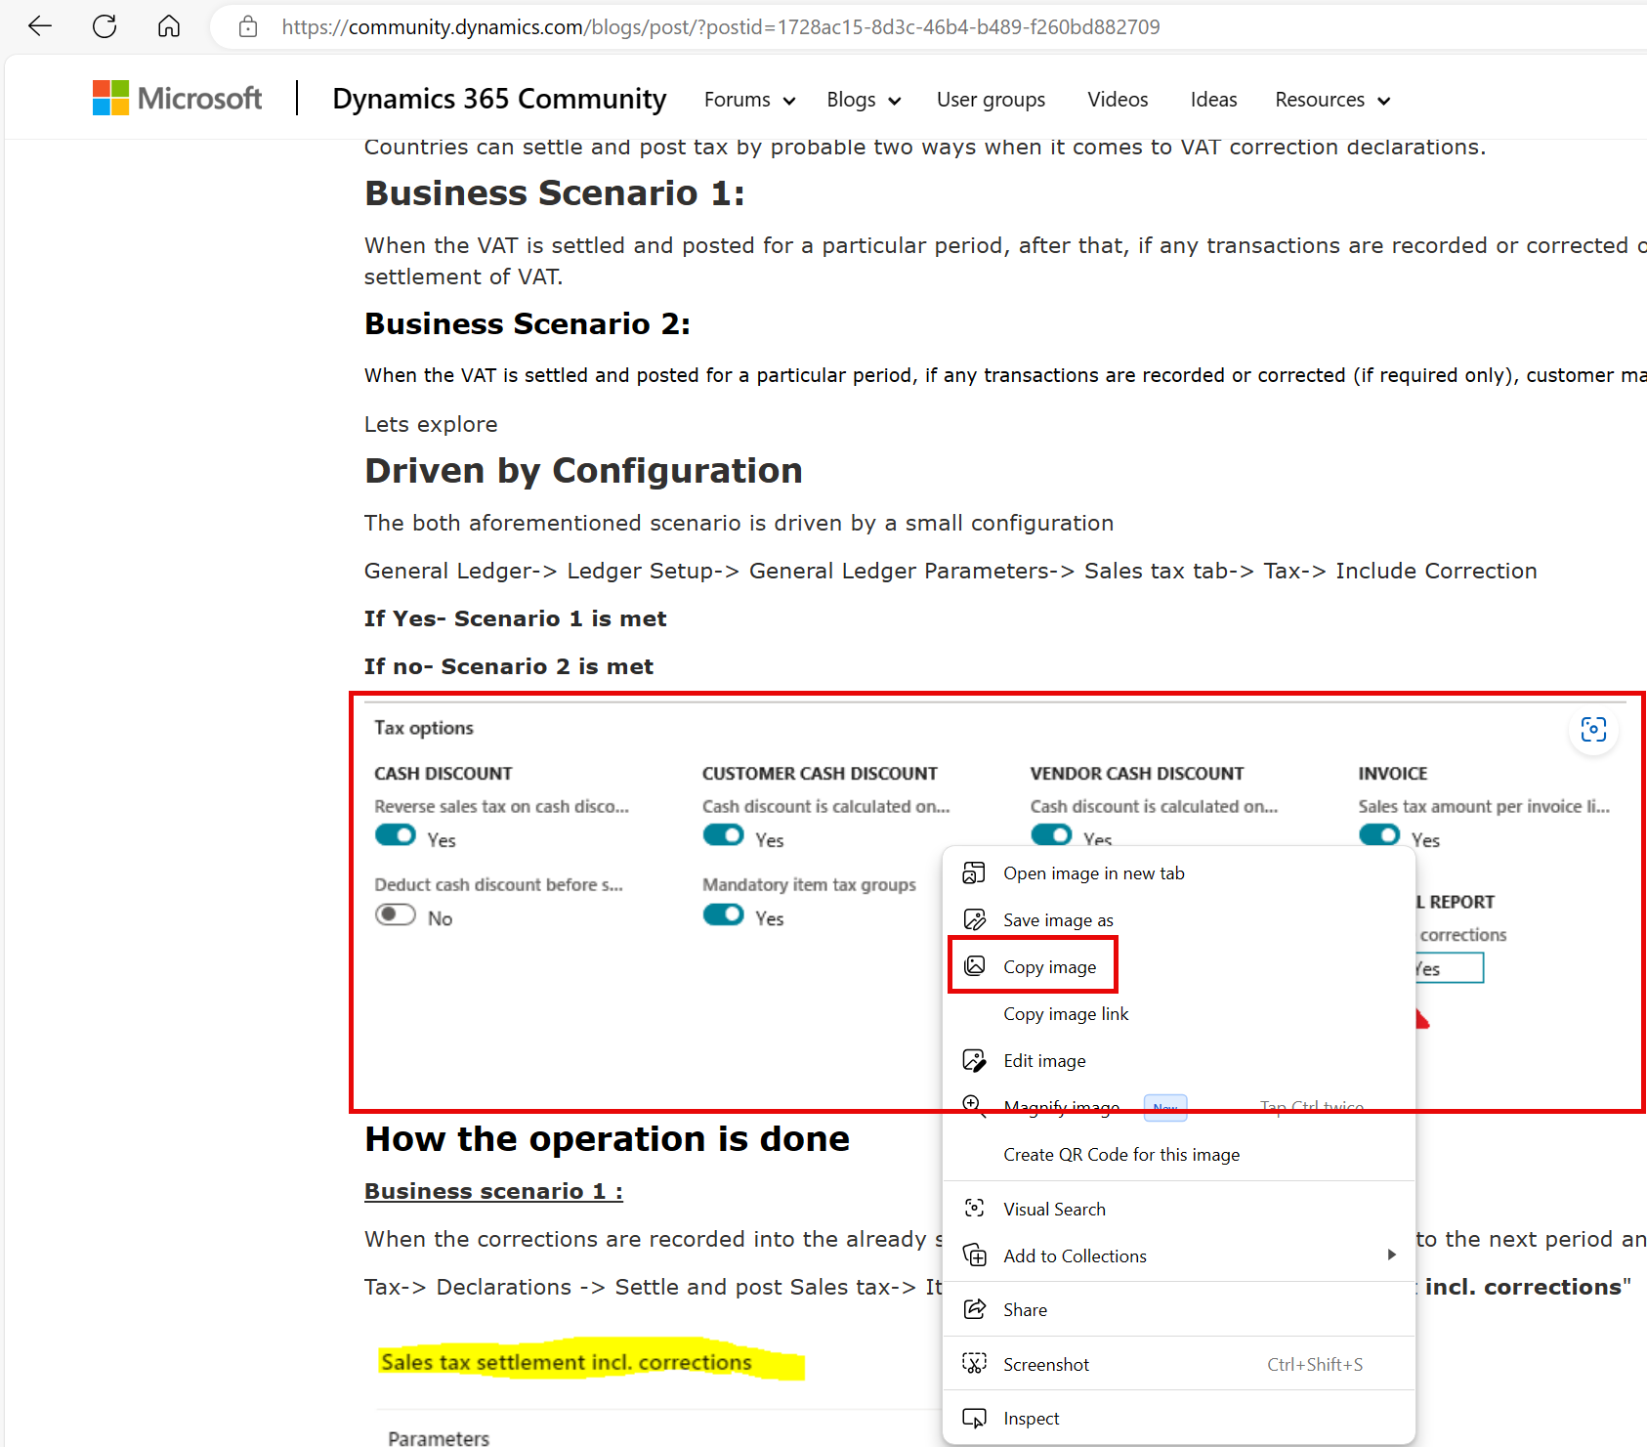This screenshot has height=1447, width=1647.
Task: Open the Microsoft logo link
Action: point(177,98)
